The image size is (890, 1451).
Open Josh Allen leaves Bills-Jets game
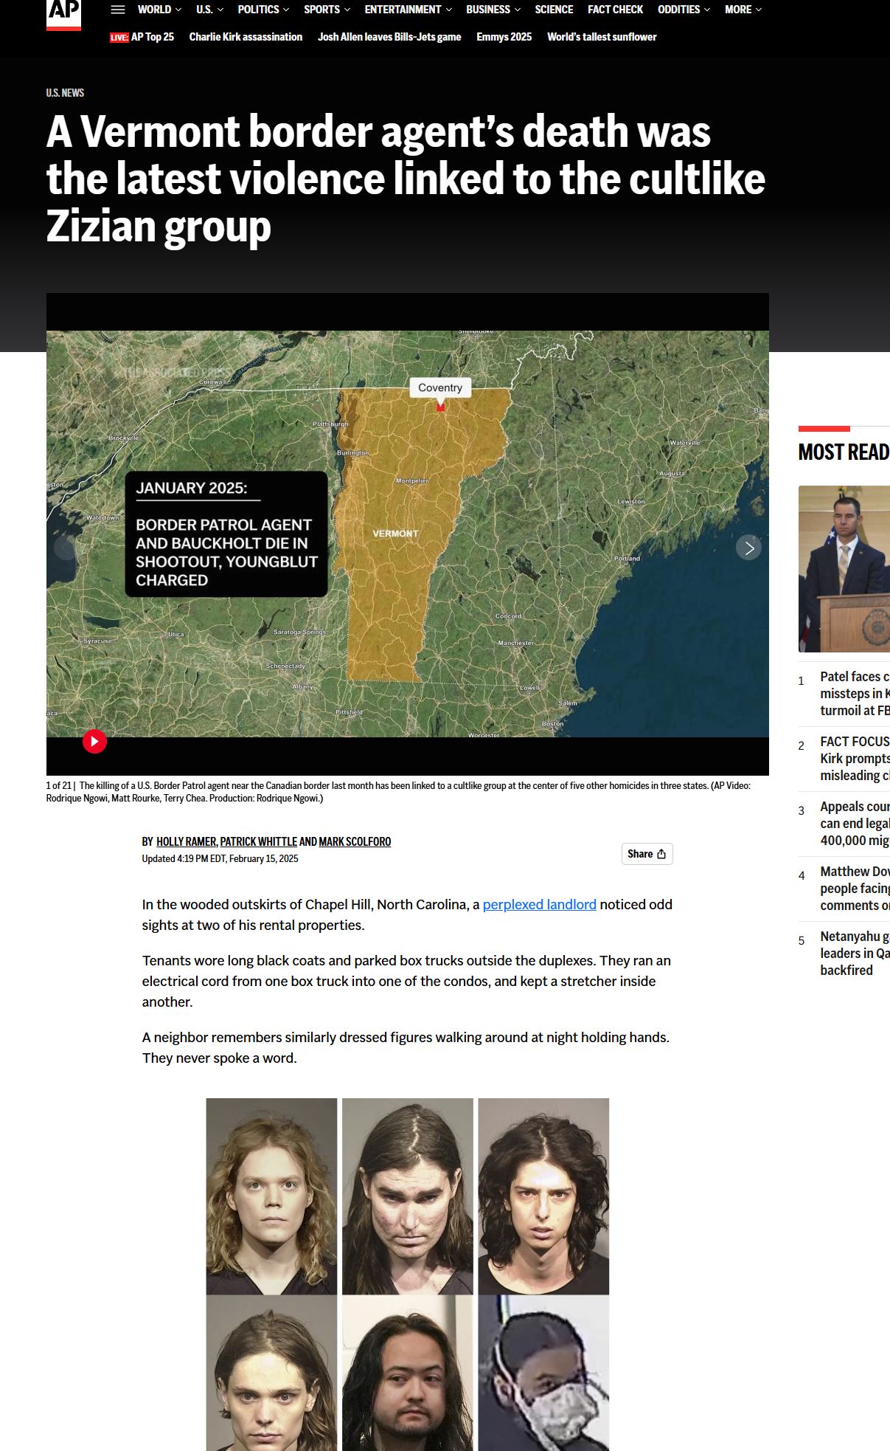tap(389, 37)
